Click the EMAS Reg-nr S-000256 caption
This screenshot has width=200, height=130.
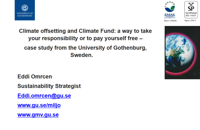click(x=170, y=21)
